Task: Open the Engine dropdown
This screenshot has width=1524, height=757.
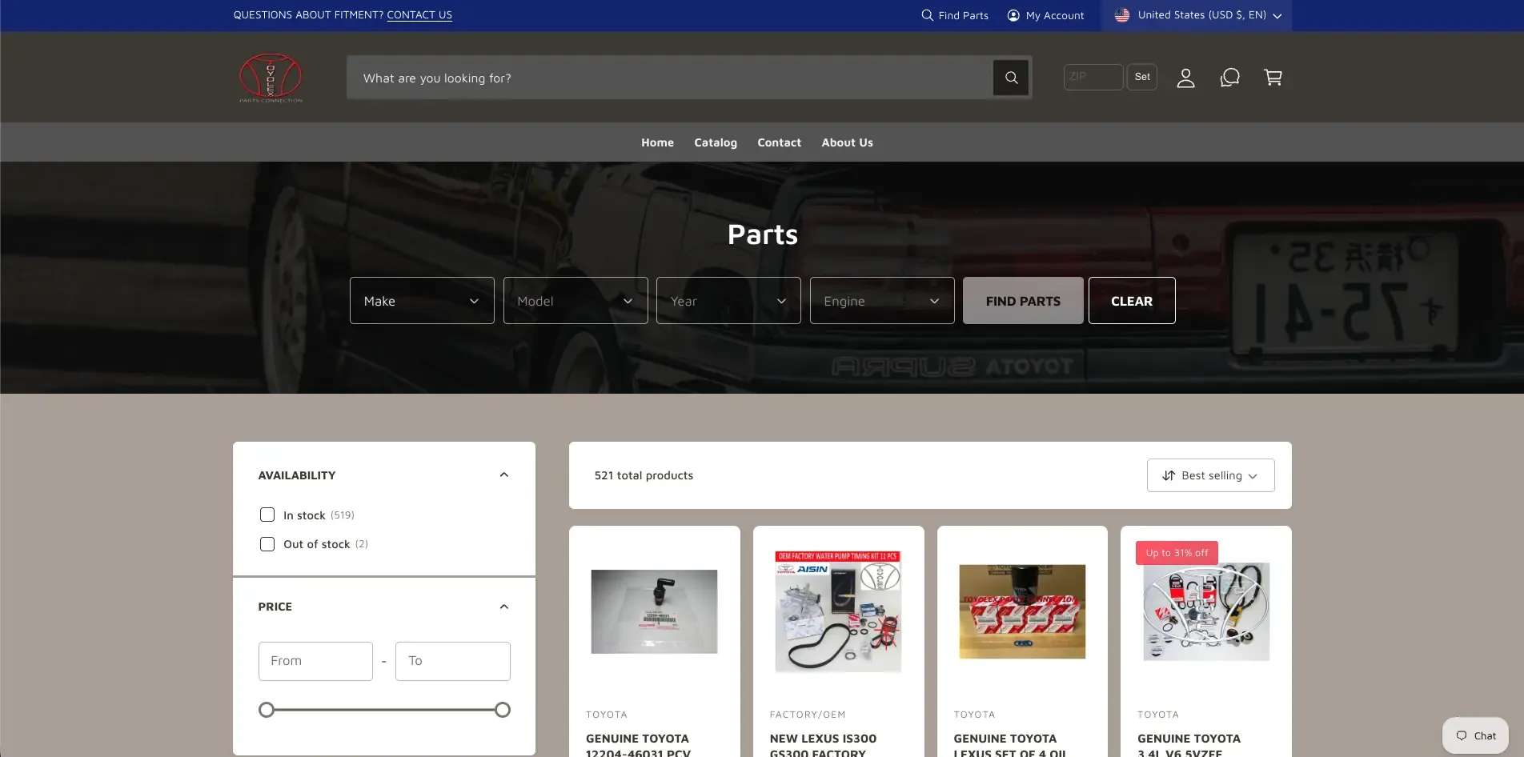Action: click(882, 301)
